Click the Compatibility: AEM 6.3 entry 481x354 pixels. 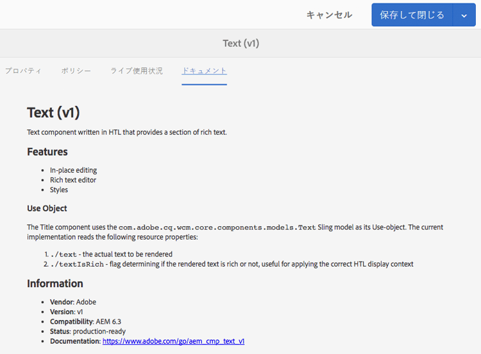pos(85,321)
